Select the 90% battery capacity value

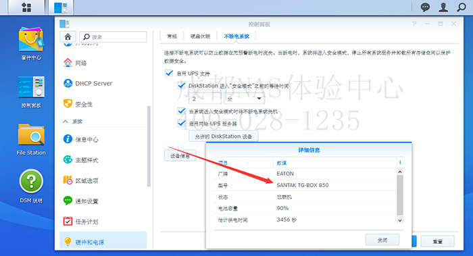coord(282,208)
